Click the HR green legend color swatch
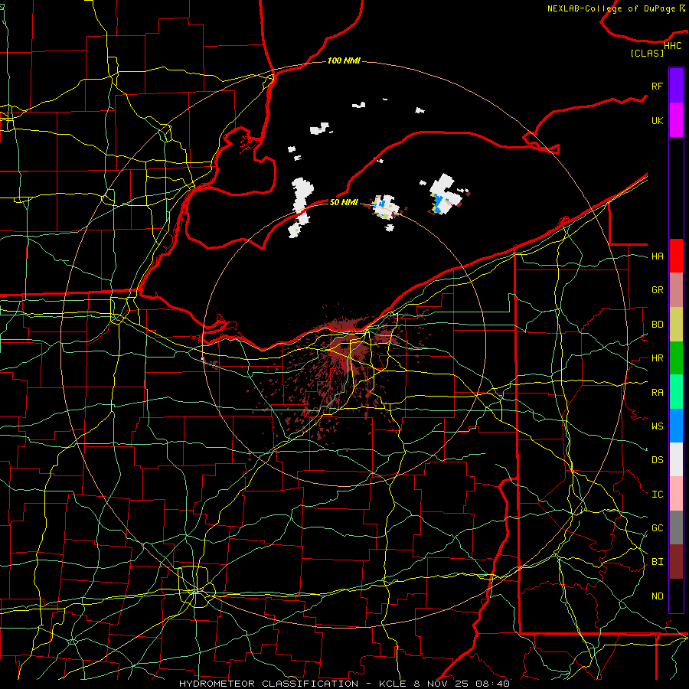The width and height of the screenshot is (689, 689). (676, 358)
